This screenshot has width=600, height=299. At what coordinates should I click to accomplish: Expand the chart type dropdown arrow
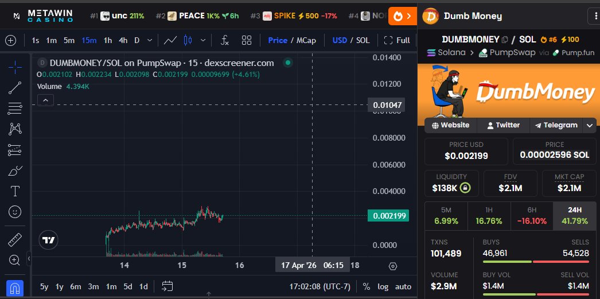click(203, 40)
